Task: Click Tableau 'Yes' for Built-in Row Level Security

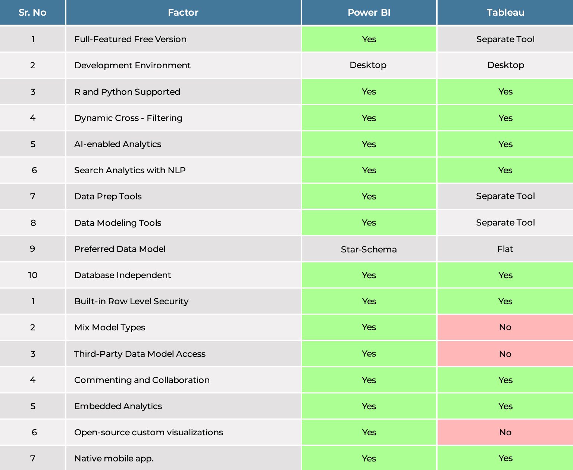Action: click(505, 301)
